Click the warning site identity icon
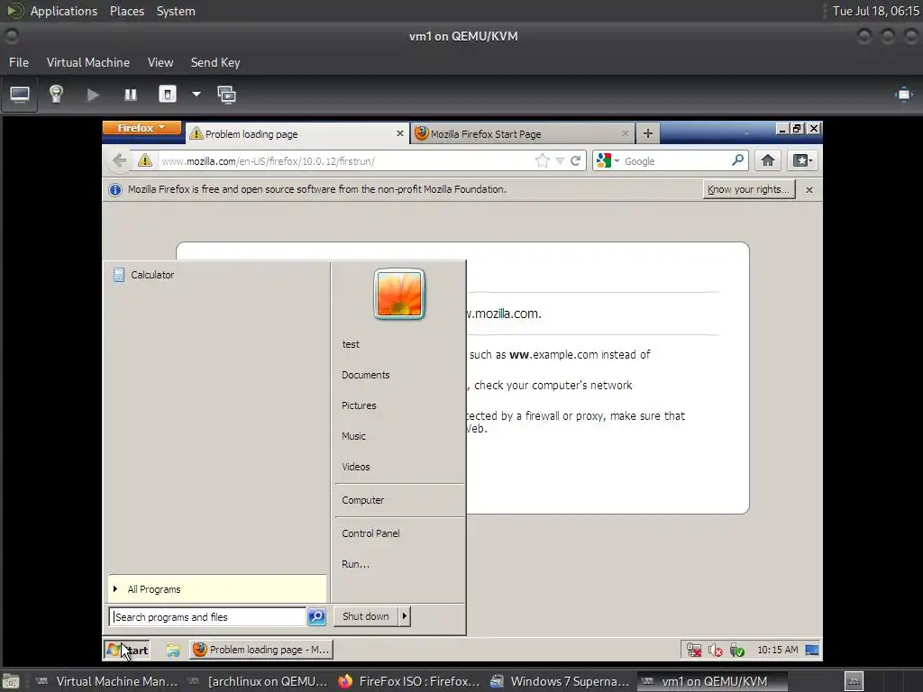The height and width of the screenshot is (692, 923). (145, 160)
